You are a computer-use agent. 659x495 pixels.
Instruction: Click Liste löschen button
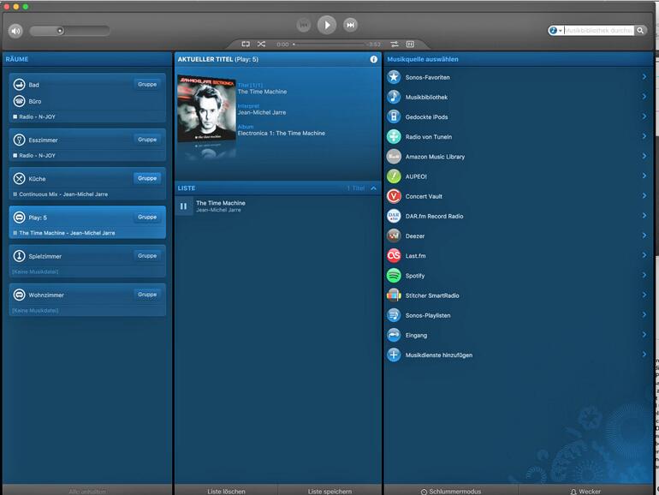point(226,491)
